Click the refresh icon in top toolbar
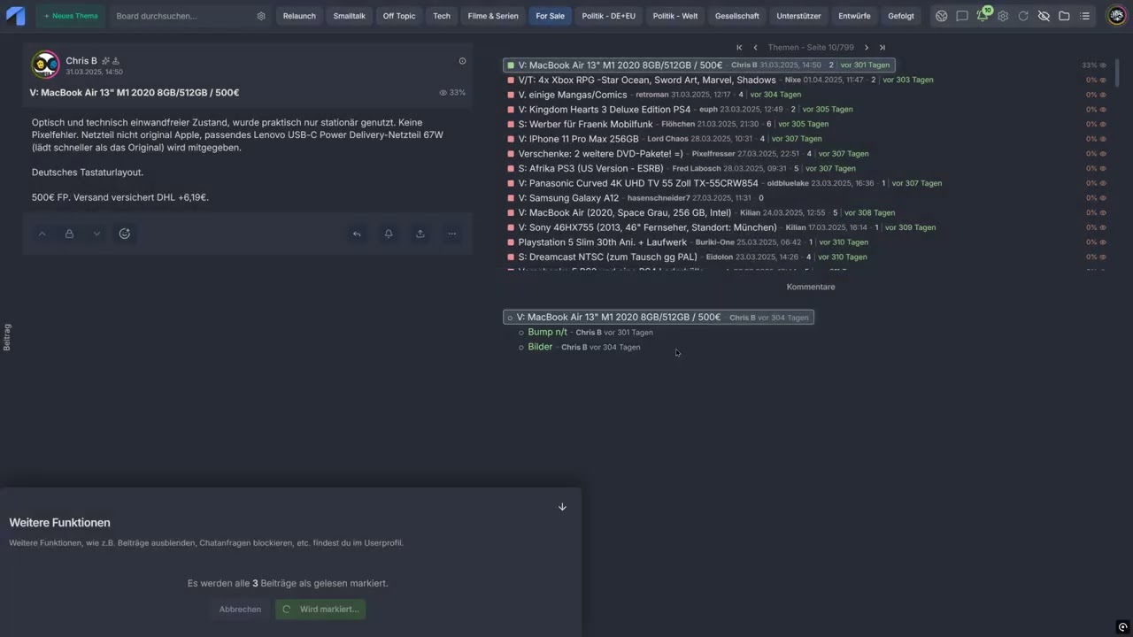Viewport: 1133px width, 637px height. click(1023, 16)
